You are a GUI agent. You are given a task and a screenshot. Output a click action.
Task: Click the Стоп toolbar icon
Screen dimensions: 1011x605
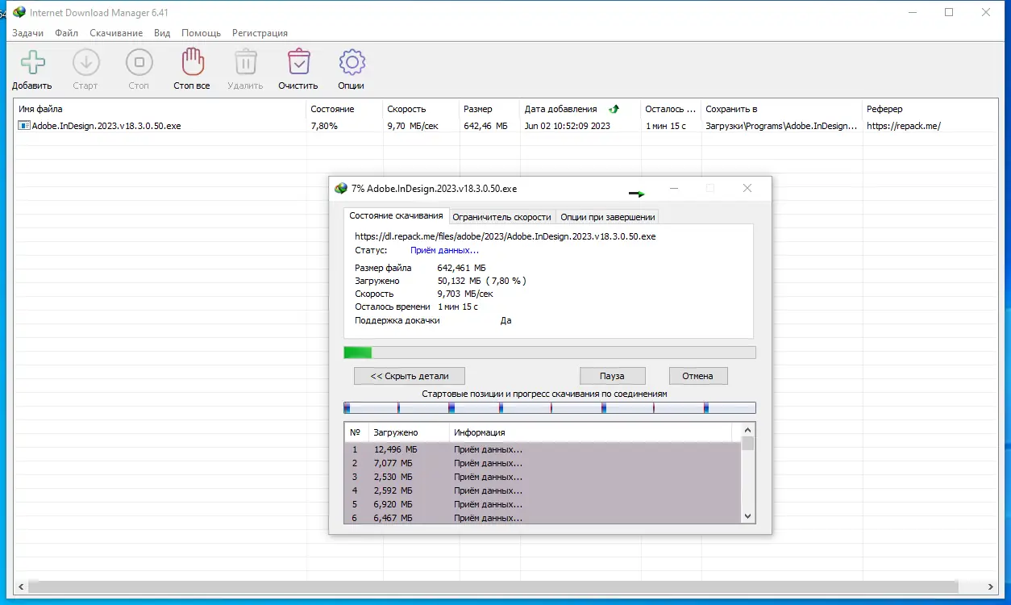139,62
